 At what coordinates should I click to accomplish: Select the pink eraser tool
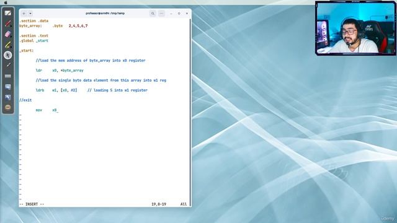tap(8, 34)
